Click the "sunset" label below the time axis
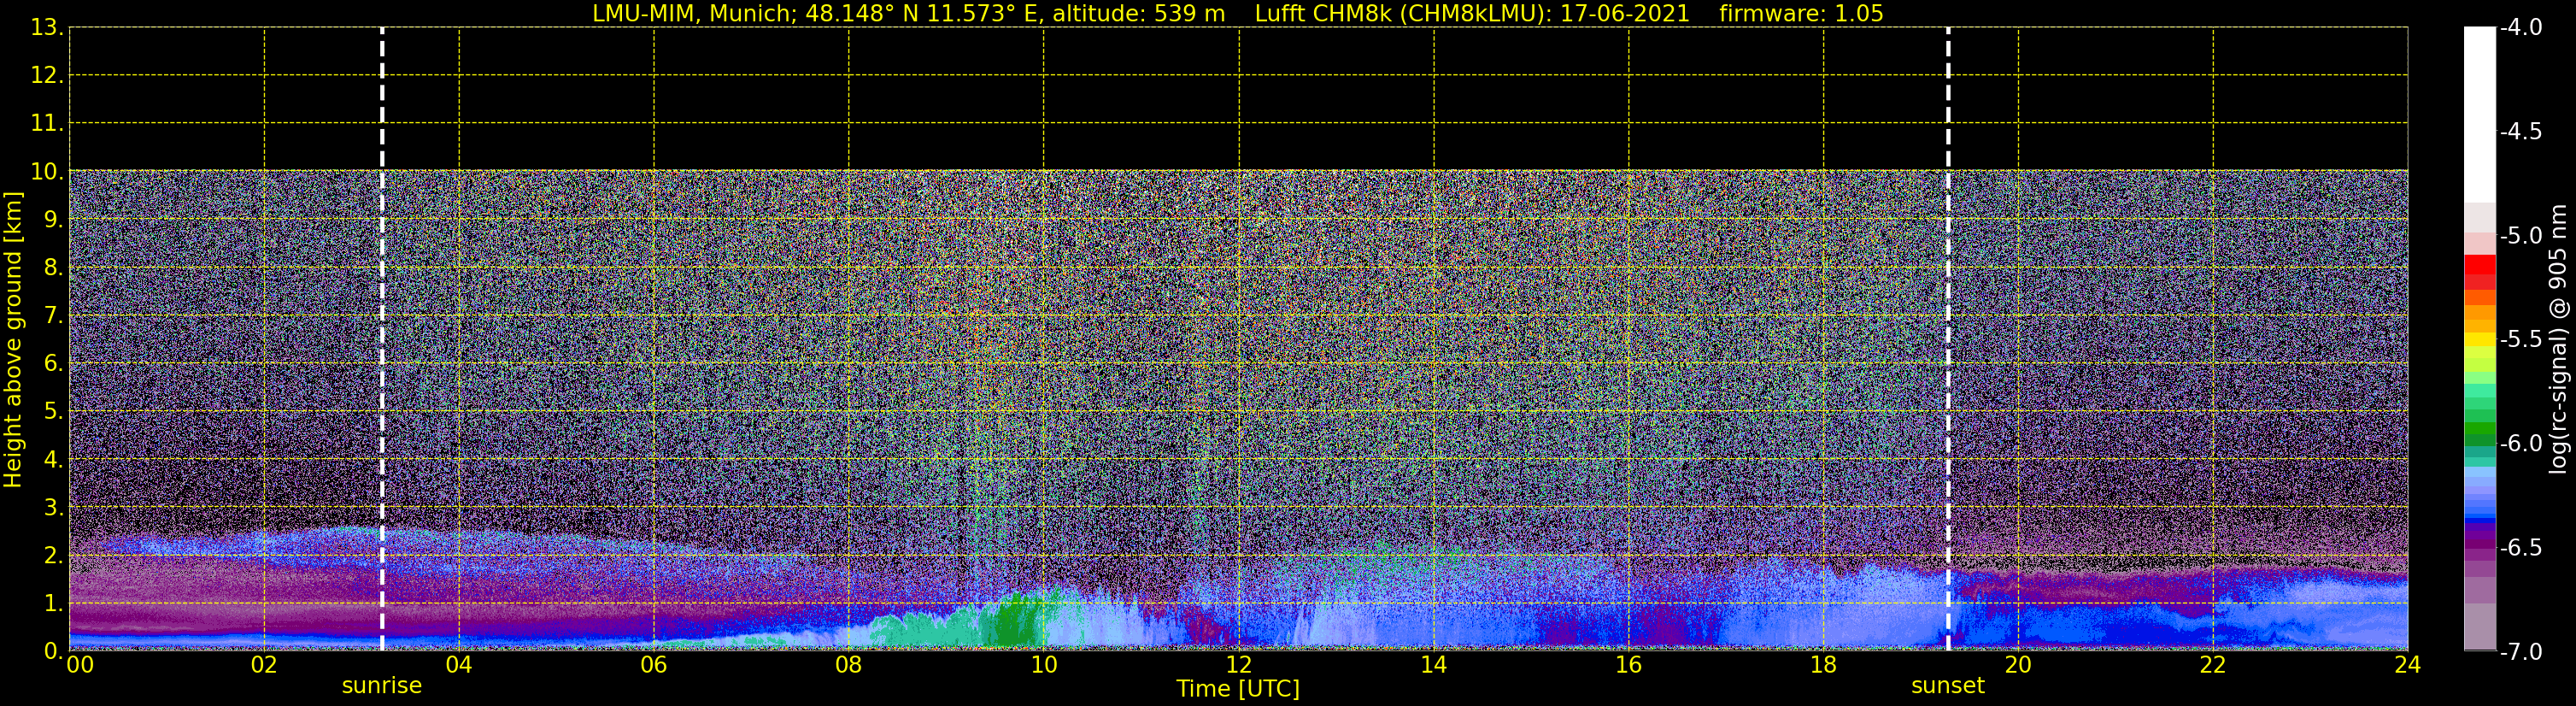The image size is (2576, 706). pos(1948,686)
